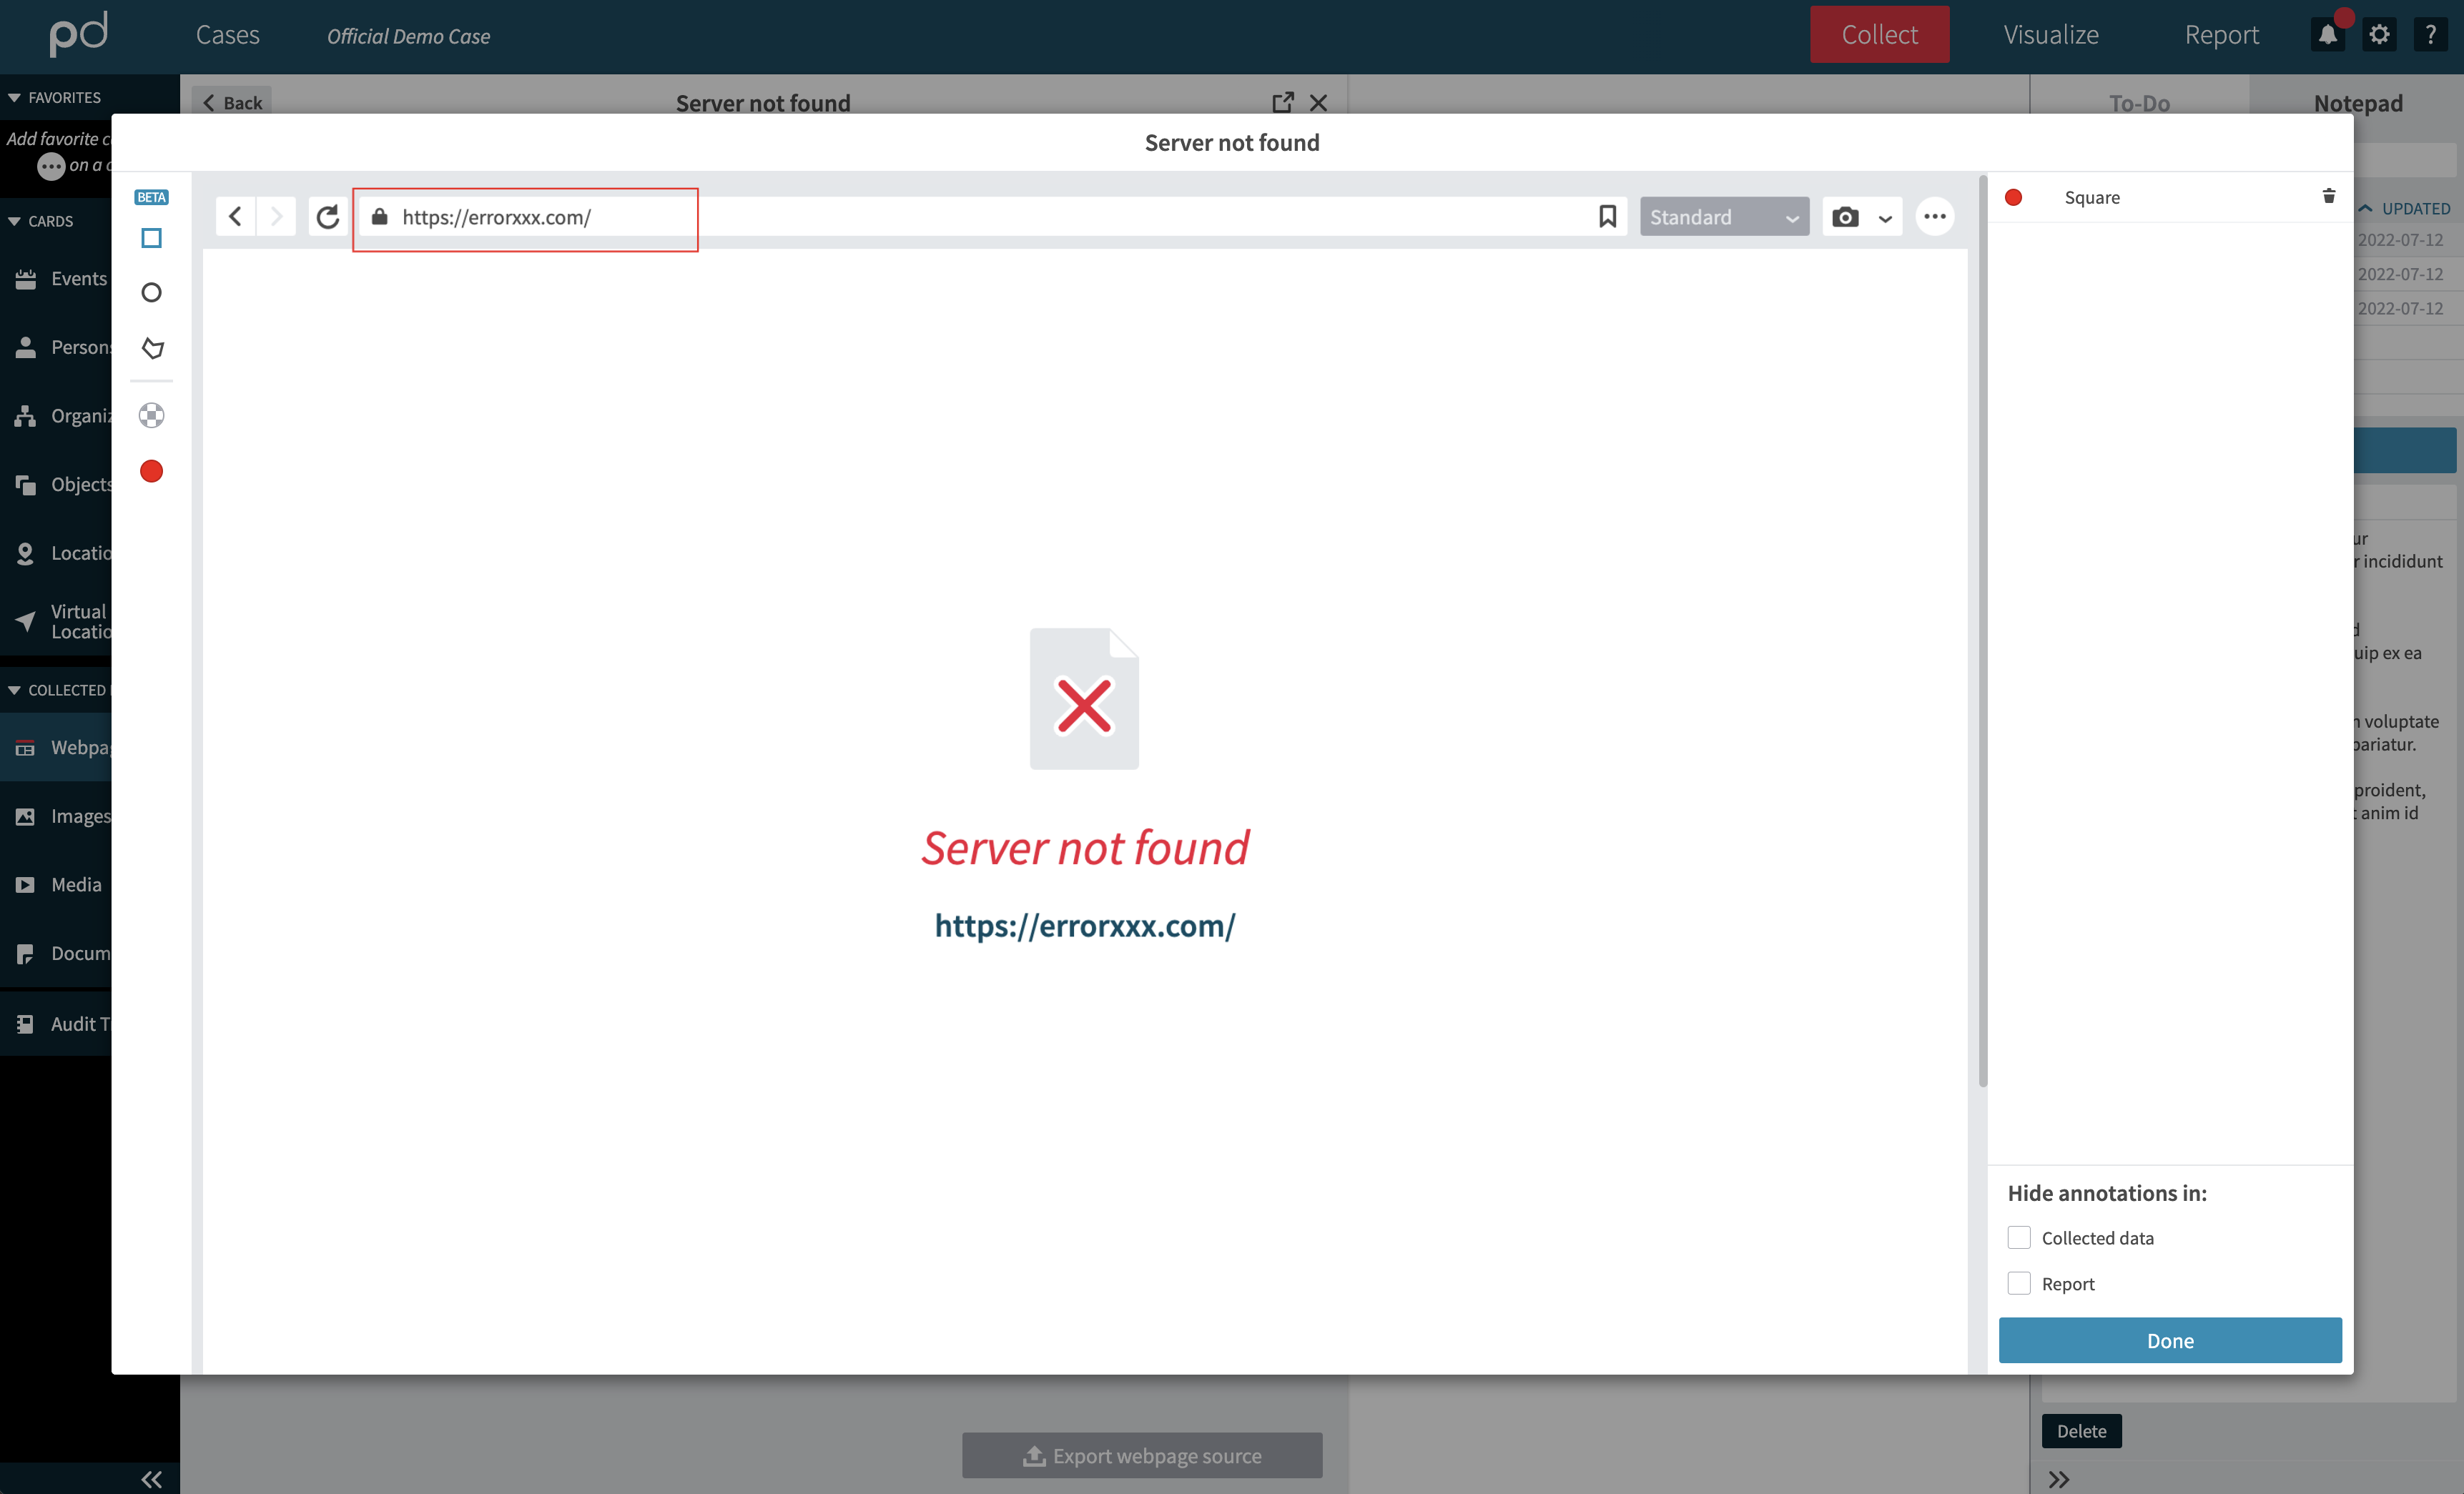Collapse the right panel with double chevron
This screenshot has width=2464, height=1494.
click(2058, 1479)
